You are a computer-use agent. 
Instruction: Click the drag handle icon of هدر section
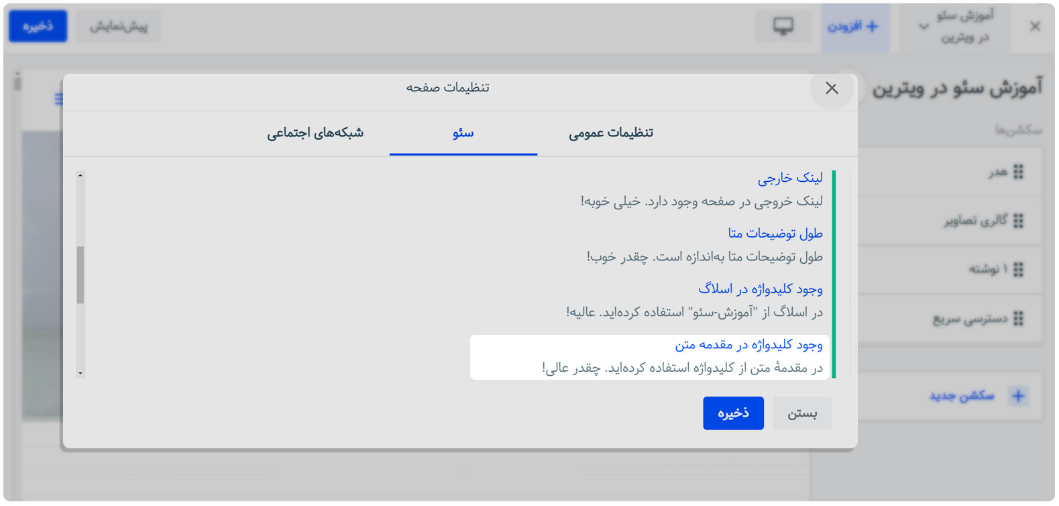pyautogui.click(x=1018, y=172)
